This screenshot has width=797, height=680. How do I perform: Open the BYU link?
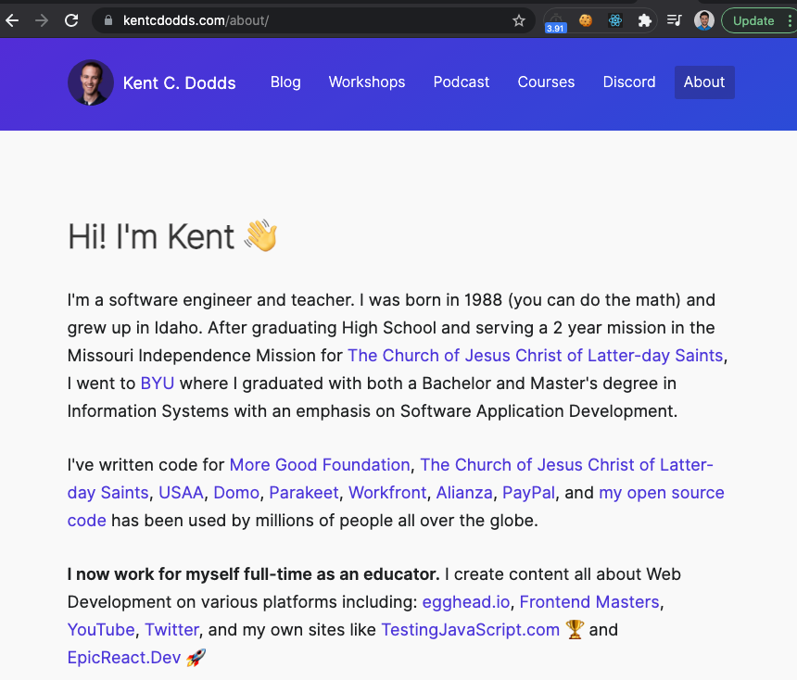click(157, 384)
